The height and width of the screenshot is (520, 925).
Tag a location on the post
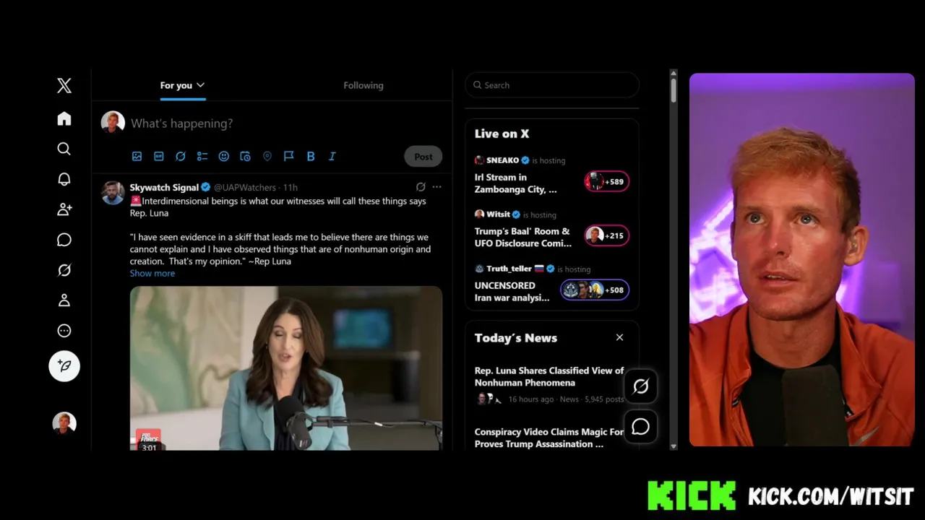[267, 156]
